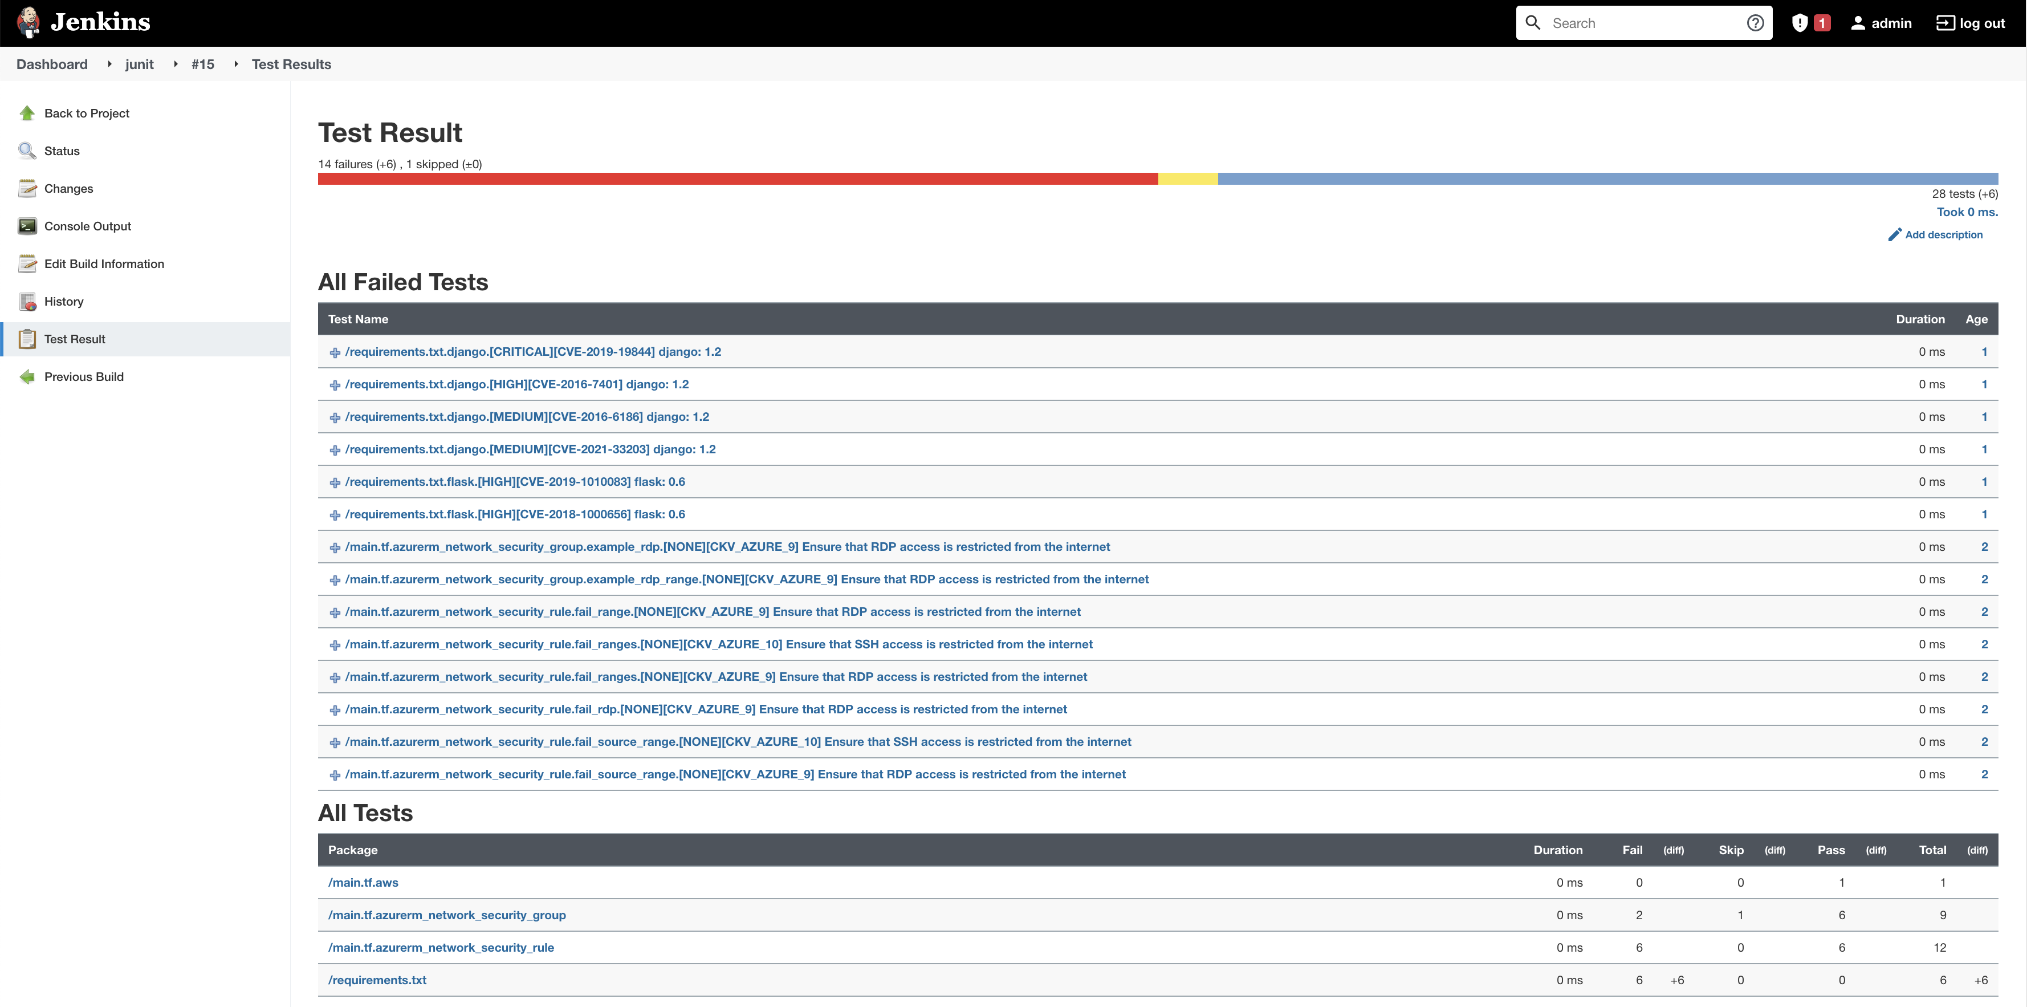
Task: Click the Previous Build left-arrow icon
Action: [x=27, y=376]
